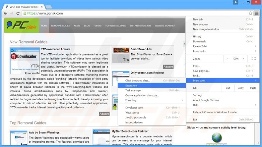Select Inspect devices
Image resolution: width=262 pixels, height=147 pixels.
point(152,122)
